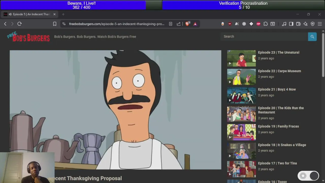Viewport: 325px width, 183px height.
Task: Click the share page icon
Action: click(179, 24)
